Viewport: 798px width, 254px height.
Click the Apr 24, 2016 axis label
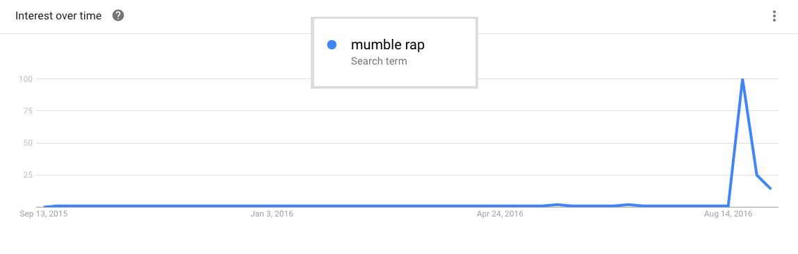(500, 214)
